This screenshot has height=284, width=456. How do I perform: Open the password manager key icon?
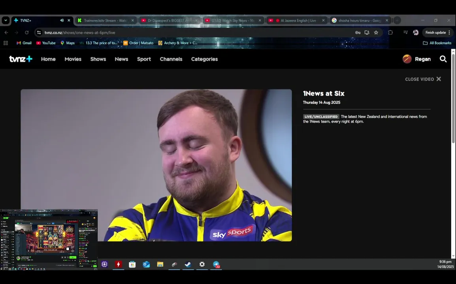(x=358, y=32)
